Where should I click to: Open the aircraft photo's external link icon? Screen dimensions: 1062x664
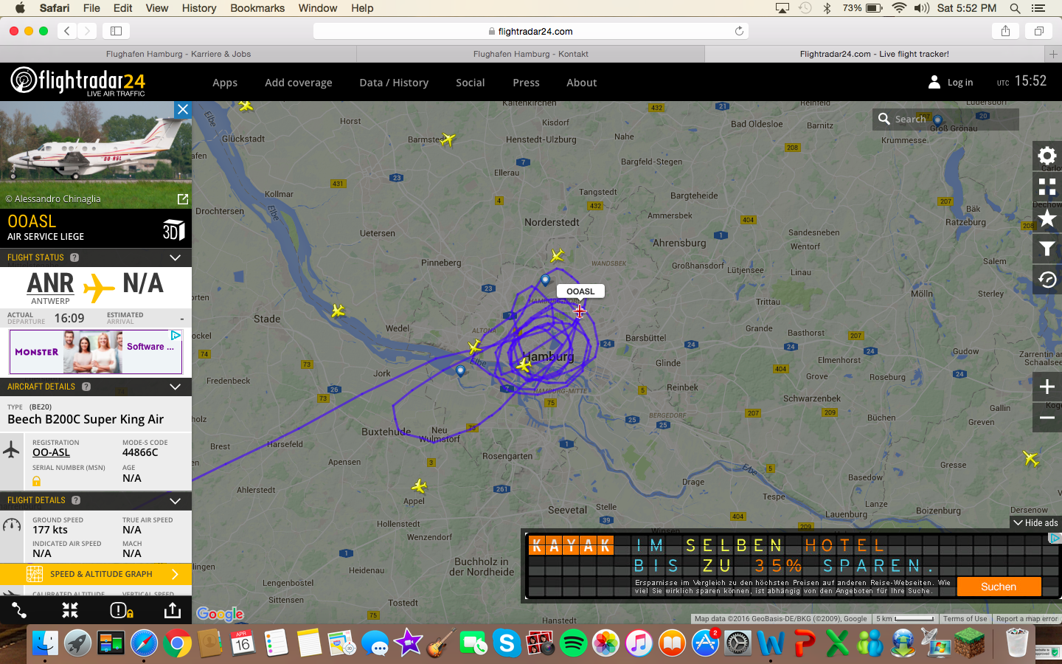point(183,199)
